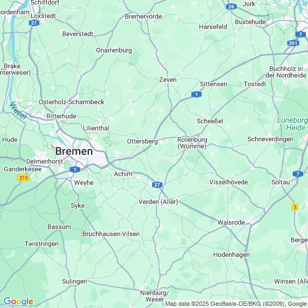Click the A27 highway shield near Loxstedt
Viewport: 308px width, 308px height.
[34, 23]
